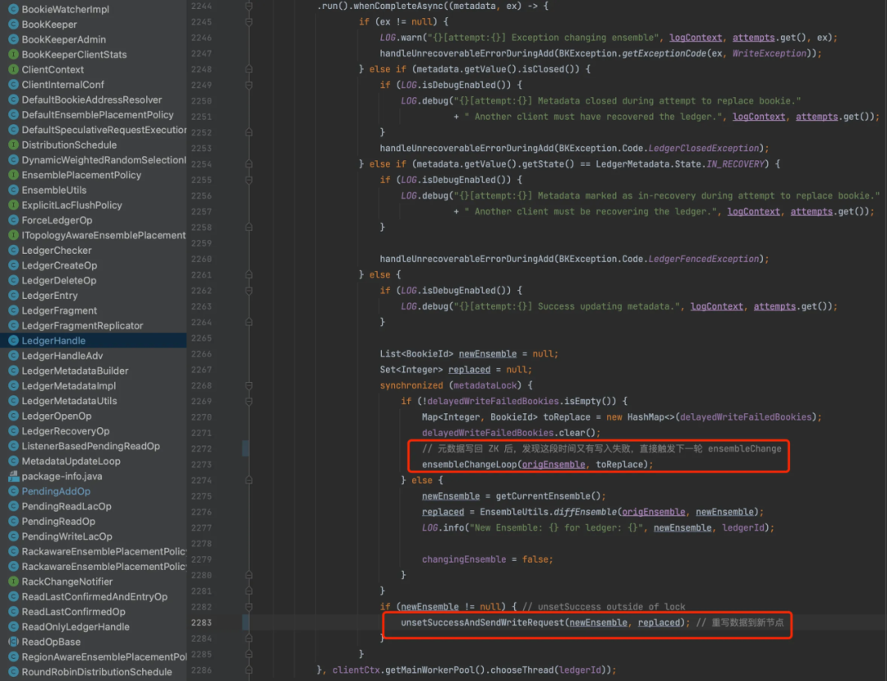Fold the delayedWriteFailedBookies if-block at line 2269

(x=248, y=401)
